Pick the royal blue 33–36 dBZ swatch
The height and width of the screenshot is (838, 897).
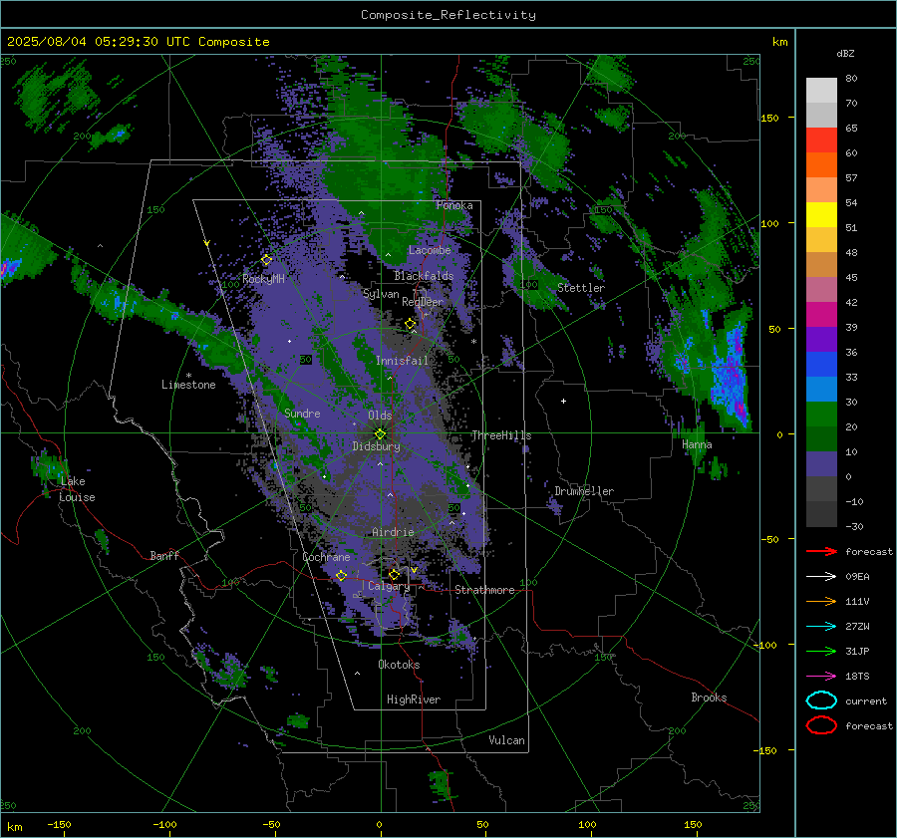point(821,364)
